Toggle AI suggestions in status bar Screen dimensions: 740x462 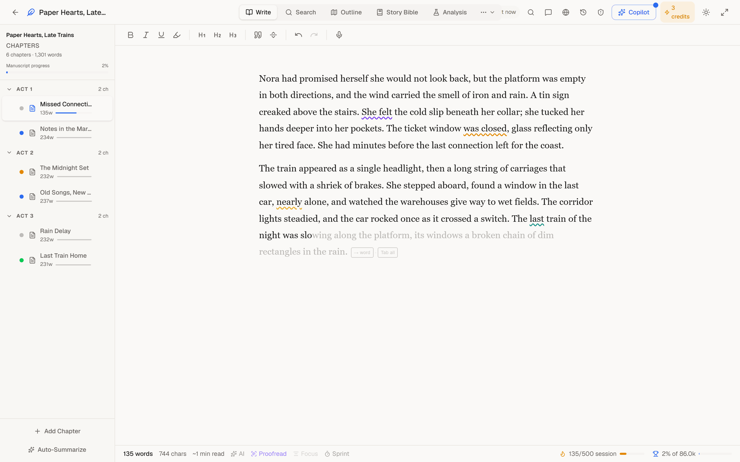point(238,454)
